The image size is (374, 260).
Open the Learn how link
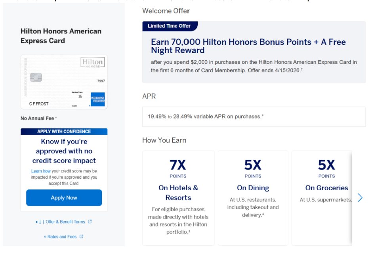[x=41, y=171]
